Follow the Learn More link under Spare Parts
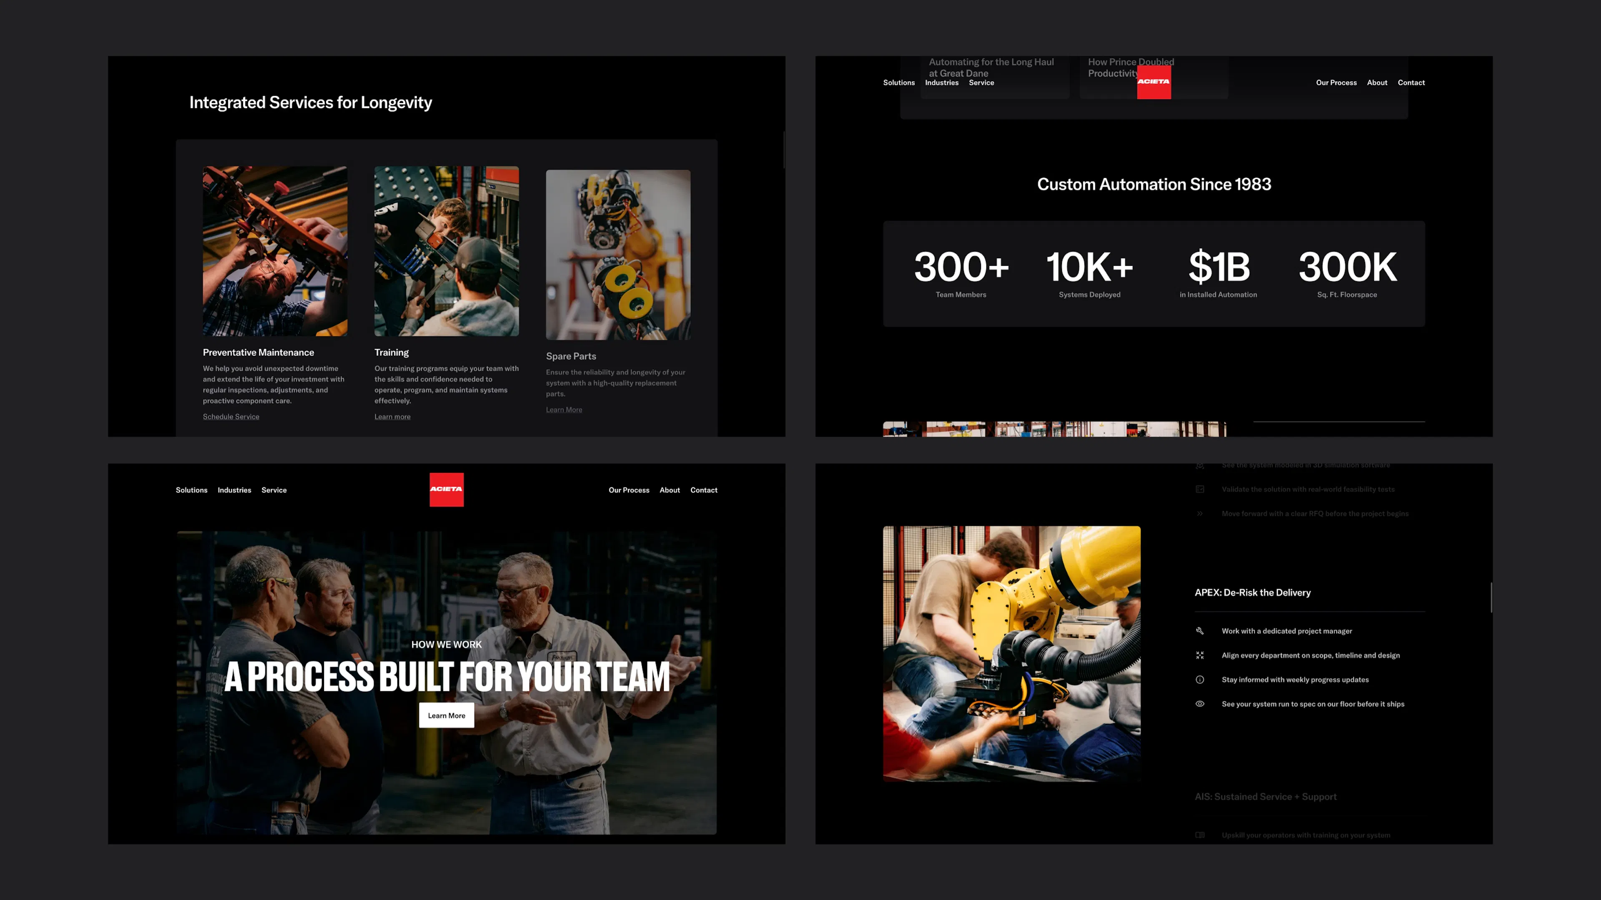 click(x=564, y=410)
